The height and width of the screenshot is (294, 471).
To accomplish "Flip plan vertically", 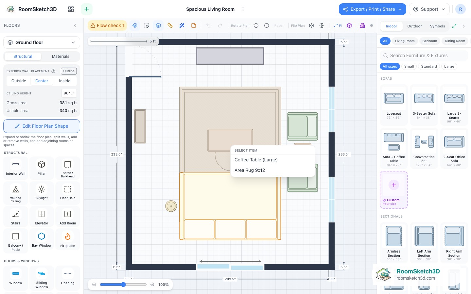I will (322, 25).
